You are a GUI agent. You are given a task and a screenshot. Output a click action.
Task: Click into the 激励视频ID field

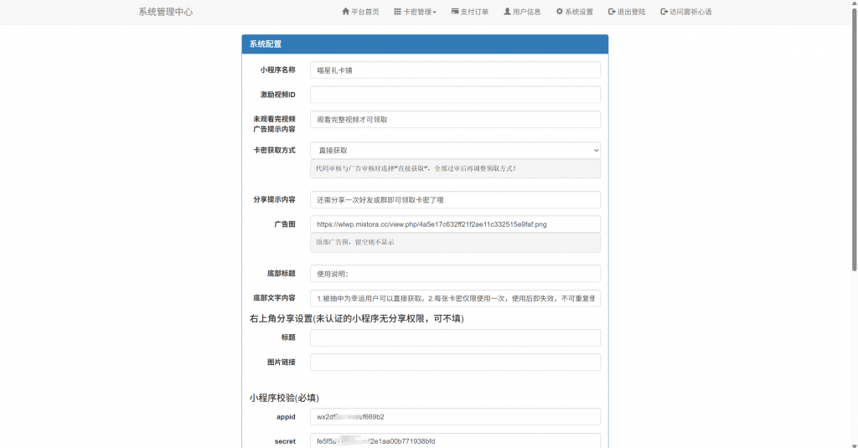455,95
